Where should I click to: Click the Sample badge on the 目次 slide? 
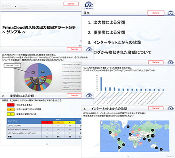click(x=156, y=13)
